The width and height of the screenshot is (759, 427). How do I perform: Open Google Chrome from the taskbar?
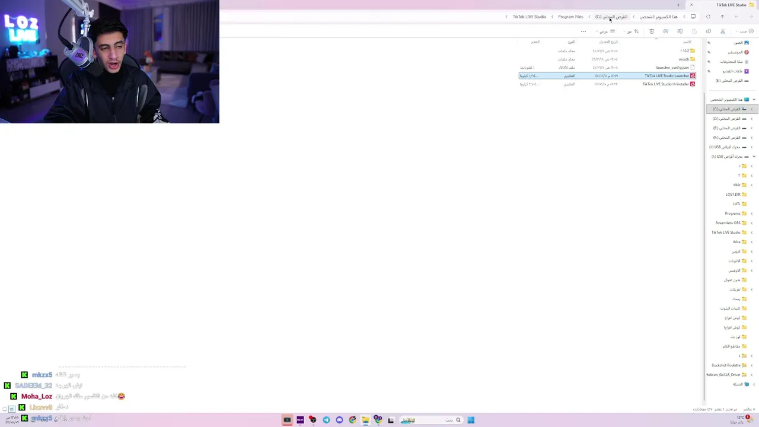(x=352, y=420)
